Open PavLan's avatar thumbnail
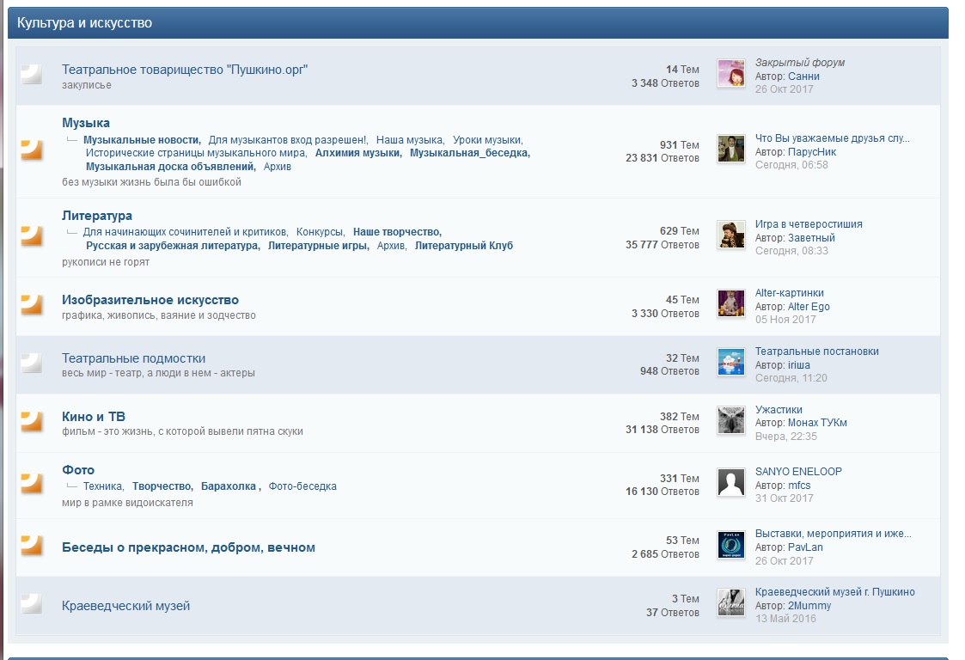This screenshot has height=660, width=965. tap(731, 545)
